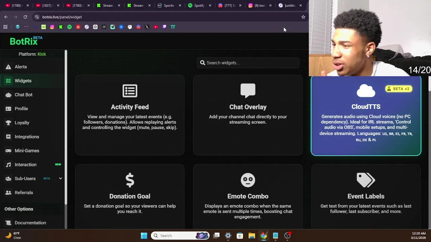The image size is (431, 242).
Task: Click the Donation Goal dollar icon
Action: point(130,180)
